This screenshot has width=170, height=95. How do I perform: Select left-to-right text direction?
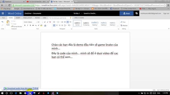pos(68,22)
